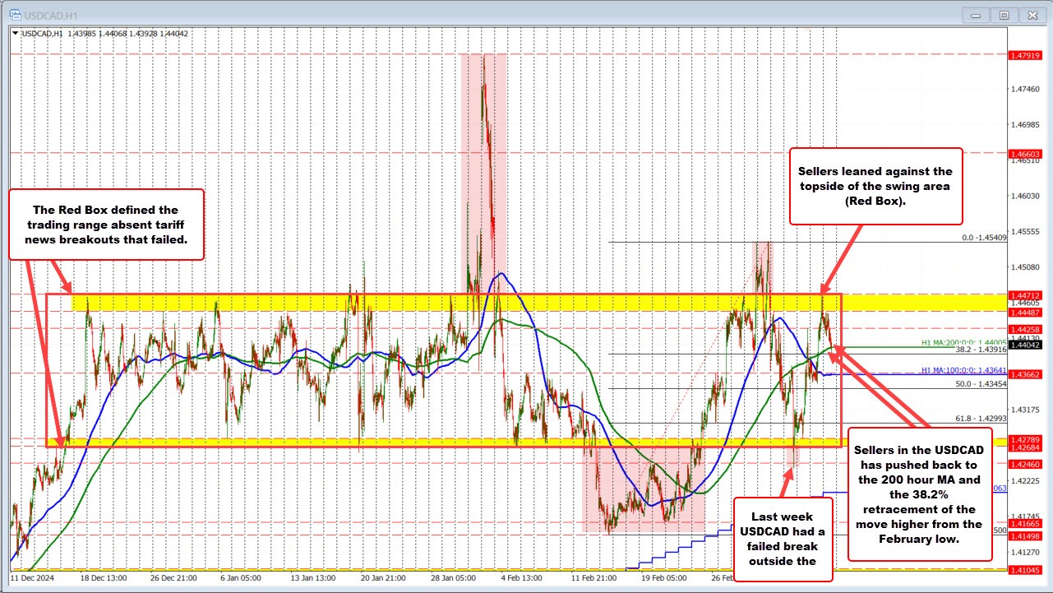Click the chart icon in the title bar
This screenshot has width=1053, height=593.
pos(16,14)
